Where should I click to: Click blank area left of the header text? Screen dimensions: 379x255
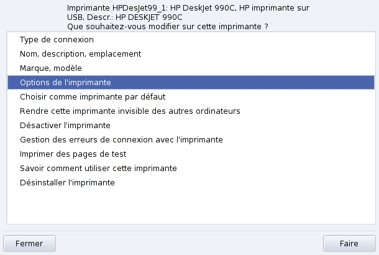tap(31, 17)
